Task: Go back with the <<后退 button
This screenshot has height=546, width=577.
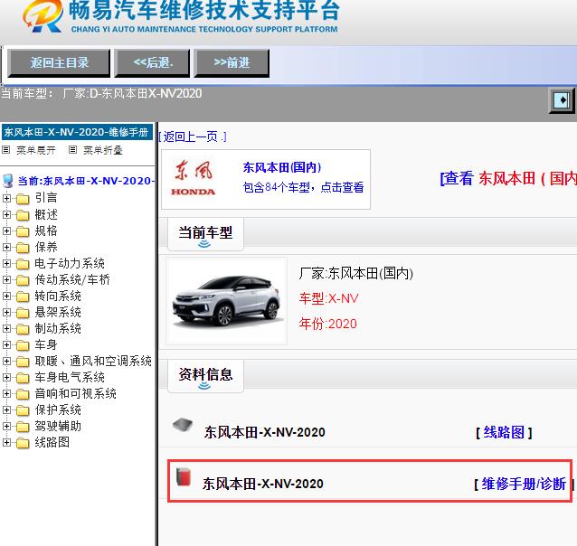Action: point(152,63)
